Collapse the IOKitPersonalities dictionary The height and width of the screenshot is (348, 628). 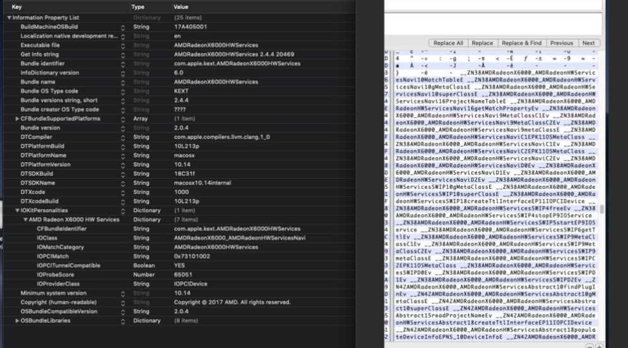[x=17, y=210]
